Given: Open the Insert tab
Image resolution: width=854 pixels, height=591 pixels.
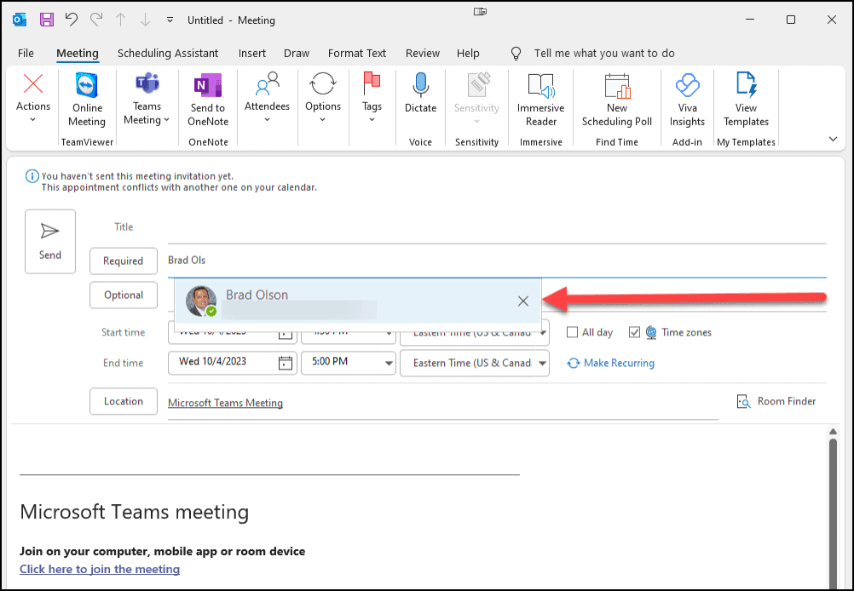Looking at the screenshot, I should click(252, 54).
